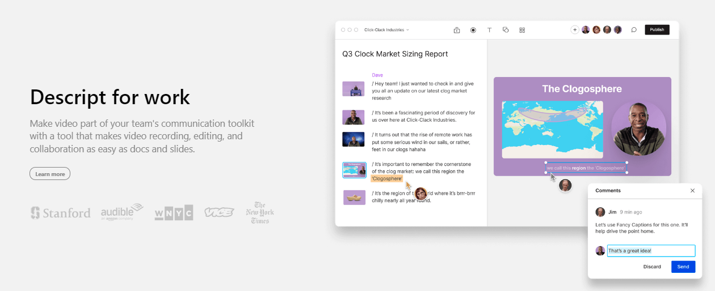
Task: Click the Stanford logo
Action: (x=60, y=213)
